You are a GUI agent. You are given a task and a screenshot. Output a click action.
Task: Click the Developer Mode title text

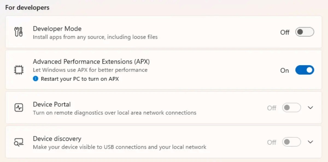click(57, 29)
